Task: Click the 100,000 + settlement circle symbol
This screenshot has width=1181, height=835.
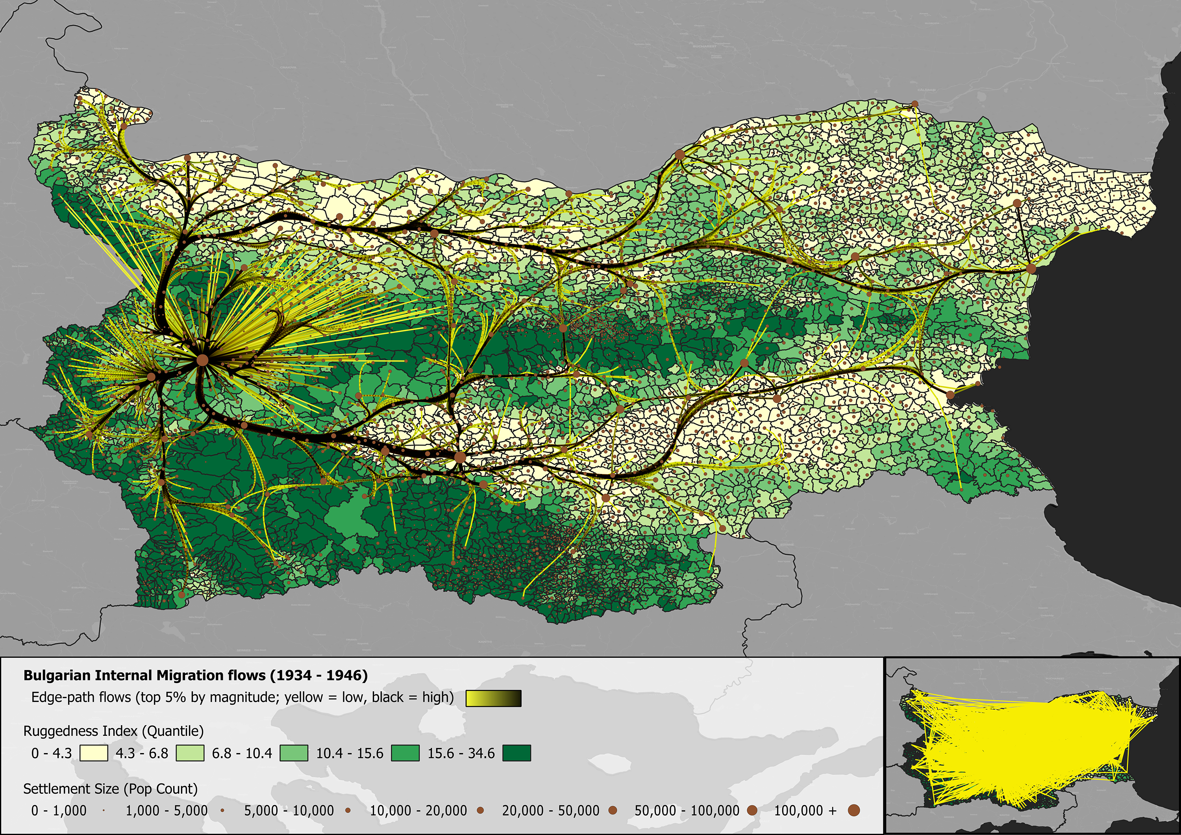Action: click(x=854, y=810)
